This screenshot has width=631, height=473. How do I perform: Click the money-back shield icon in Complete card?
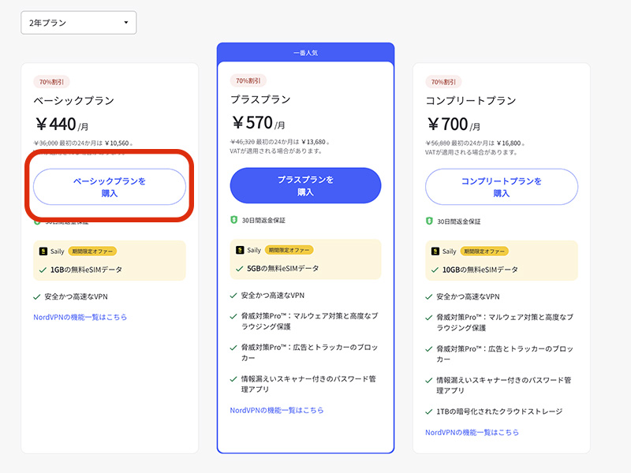click(x=429, y=221)
